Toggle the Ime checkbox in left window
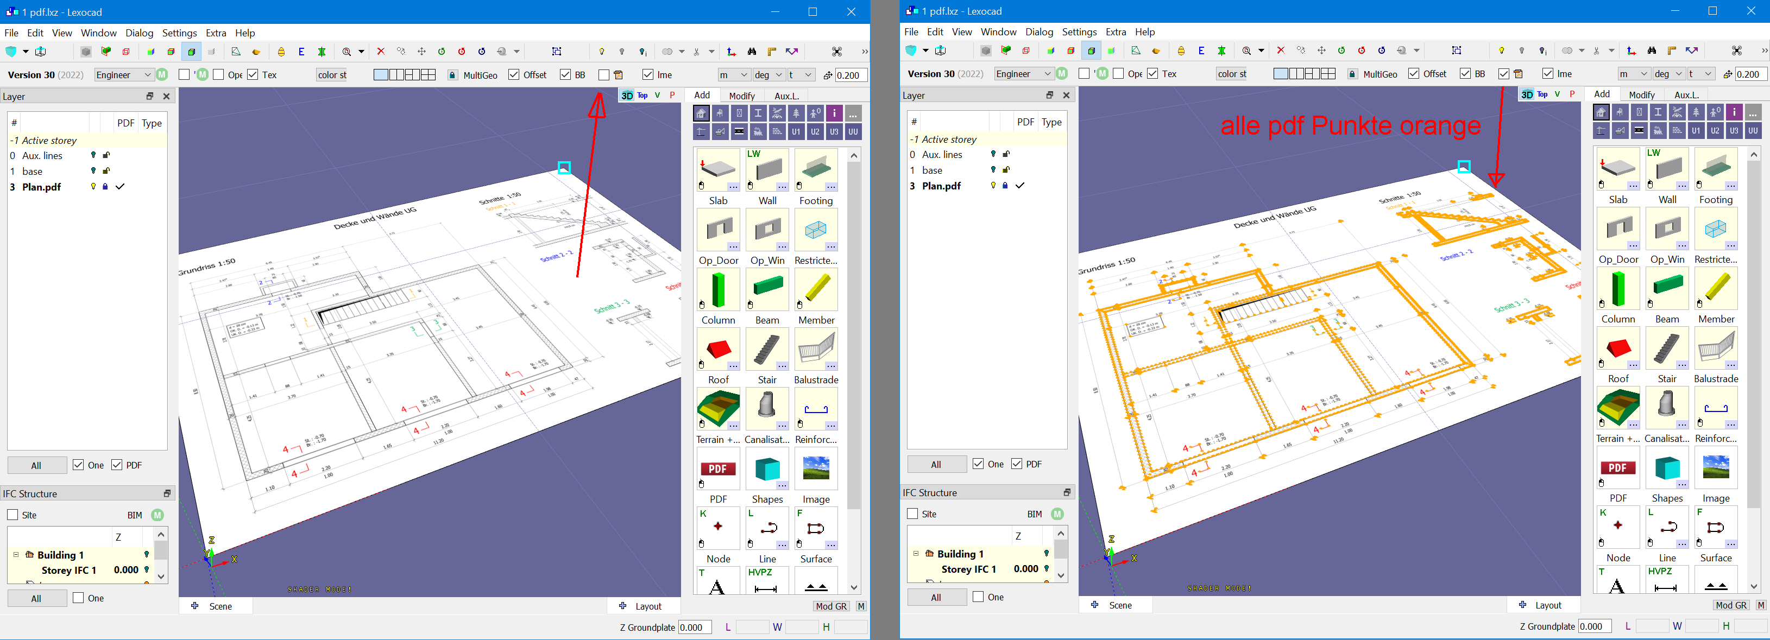 tap(648, 74)
